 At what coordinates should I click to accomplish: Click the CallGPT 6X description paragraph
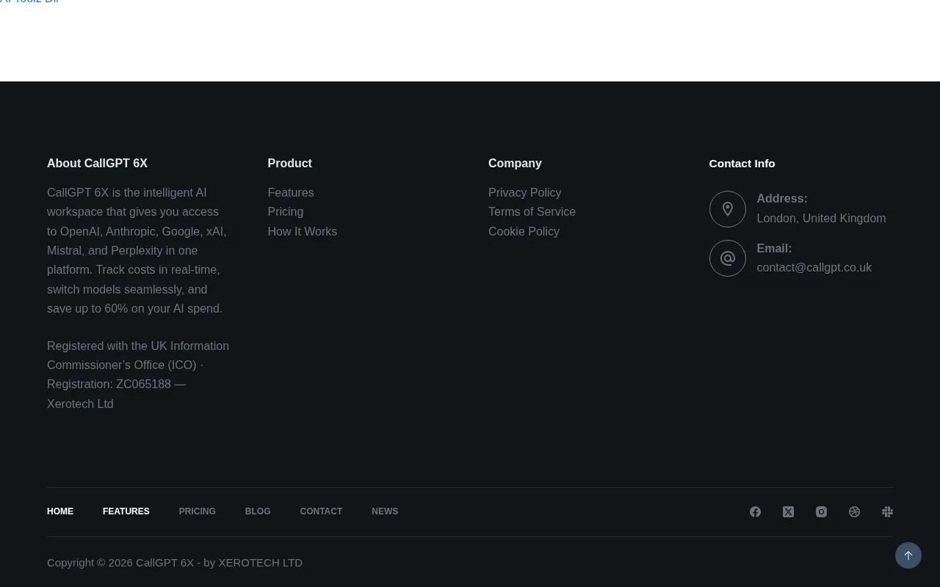point(137,250)
